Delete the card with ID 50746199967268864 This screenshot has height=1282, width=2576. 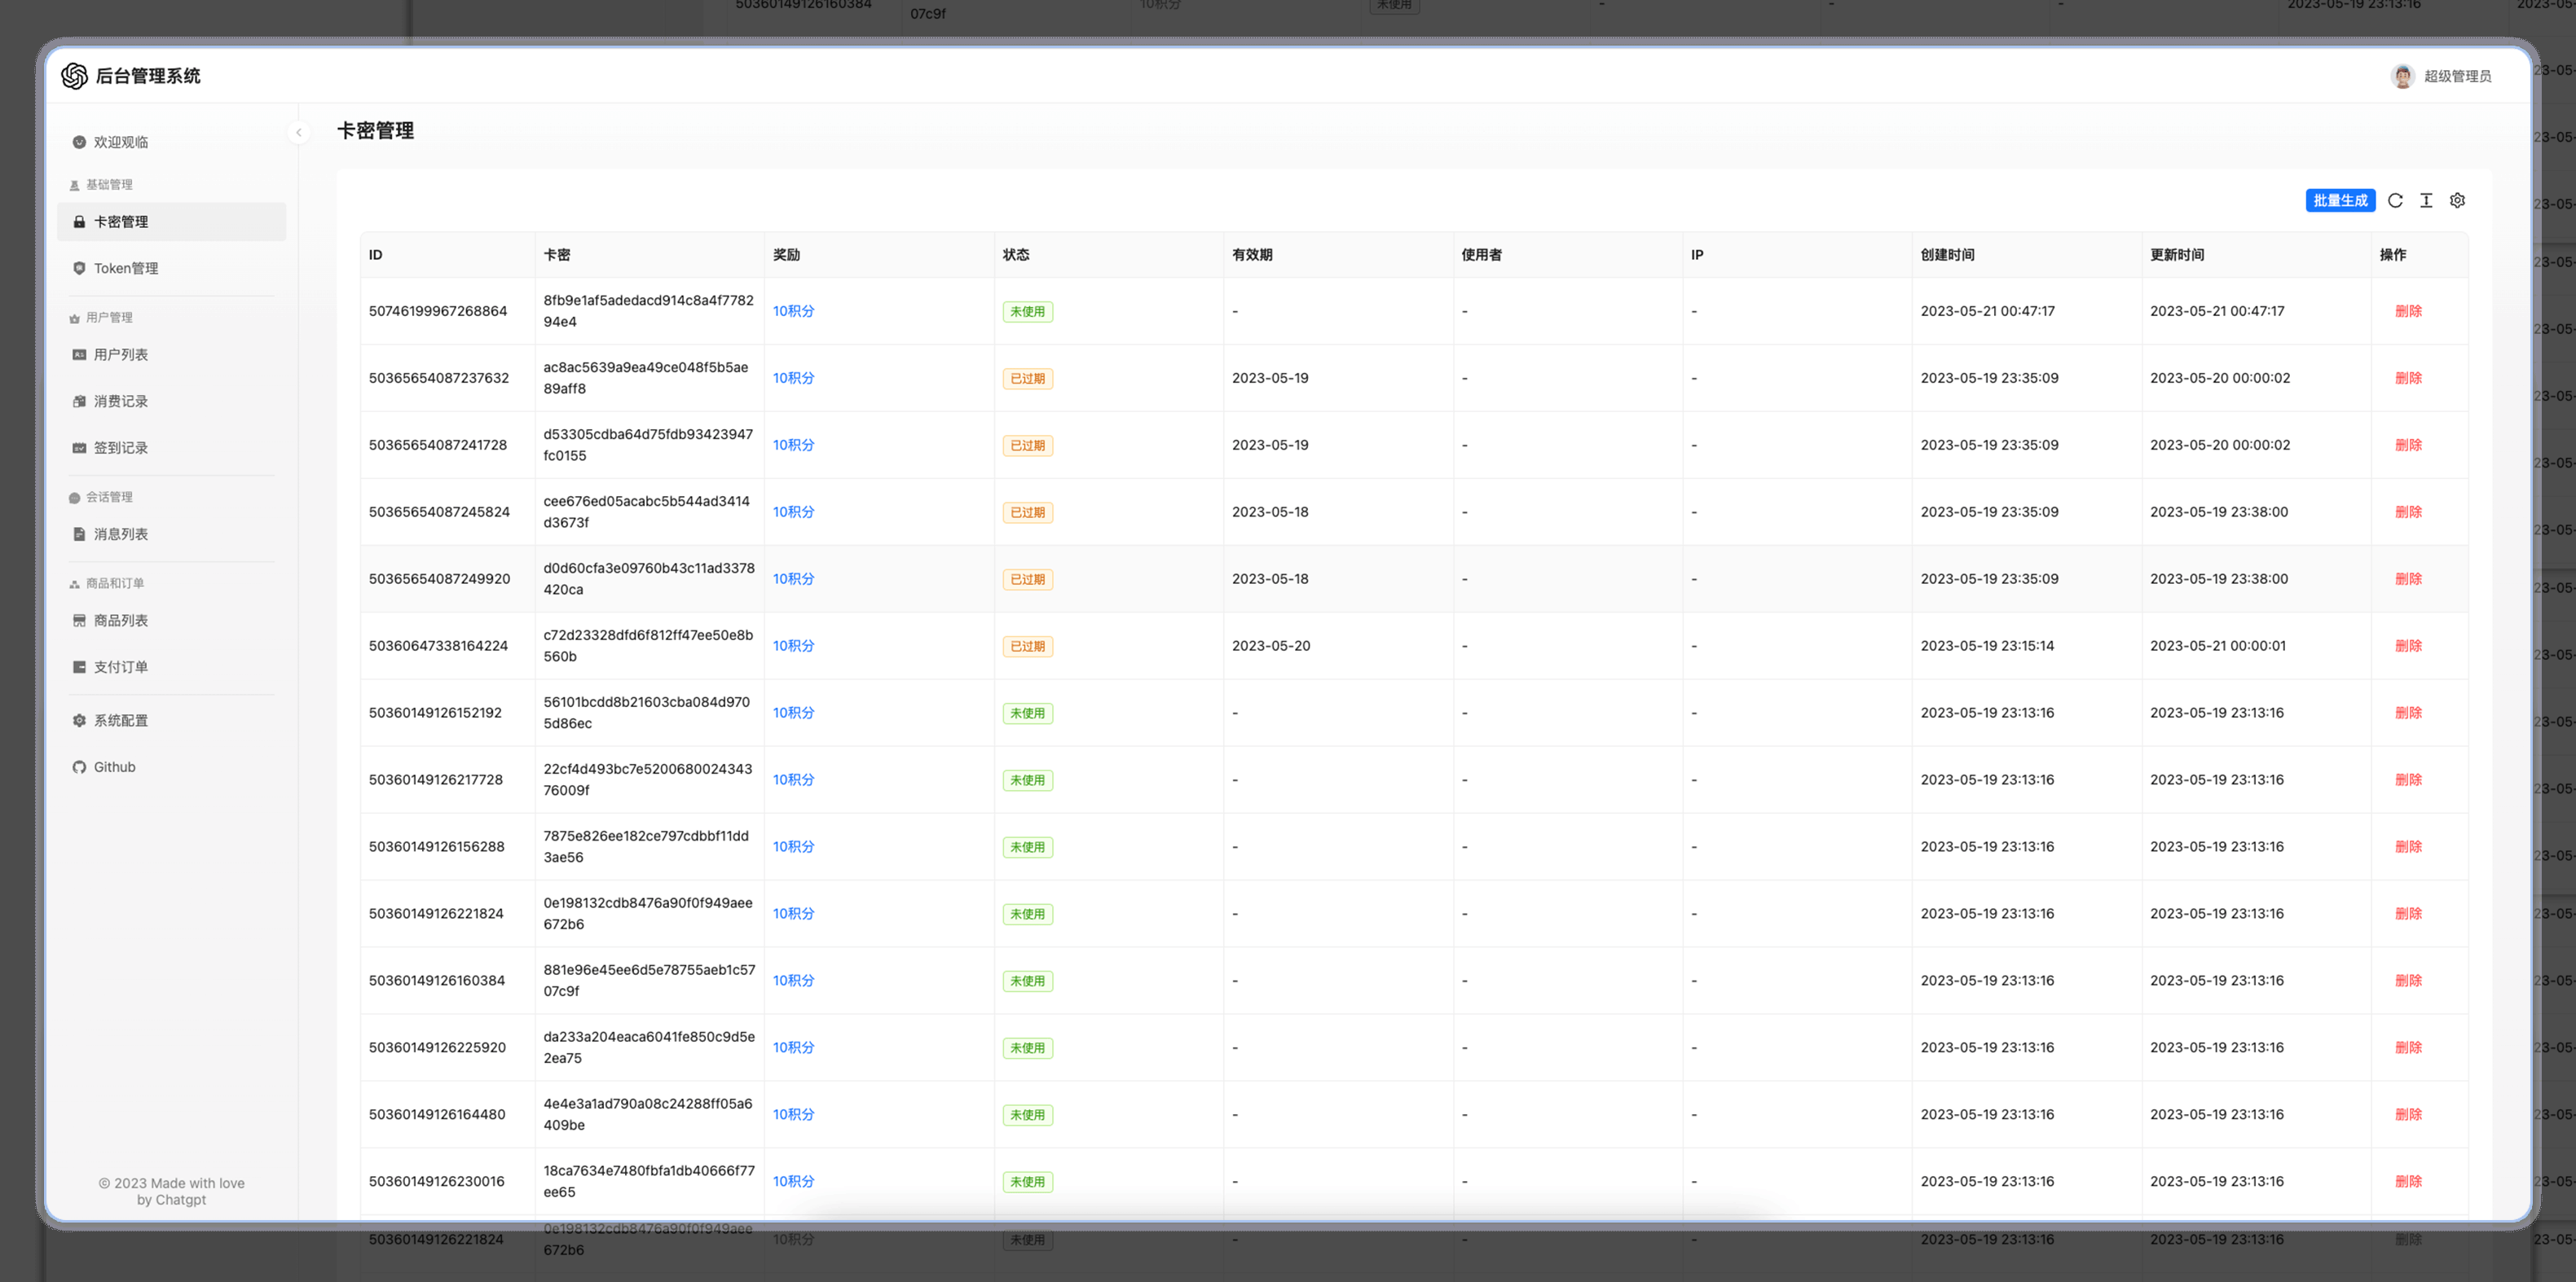tap(2408, 311)
